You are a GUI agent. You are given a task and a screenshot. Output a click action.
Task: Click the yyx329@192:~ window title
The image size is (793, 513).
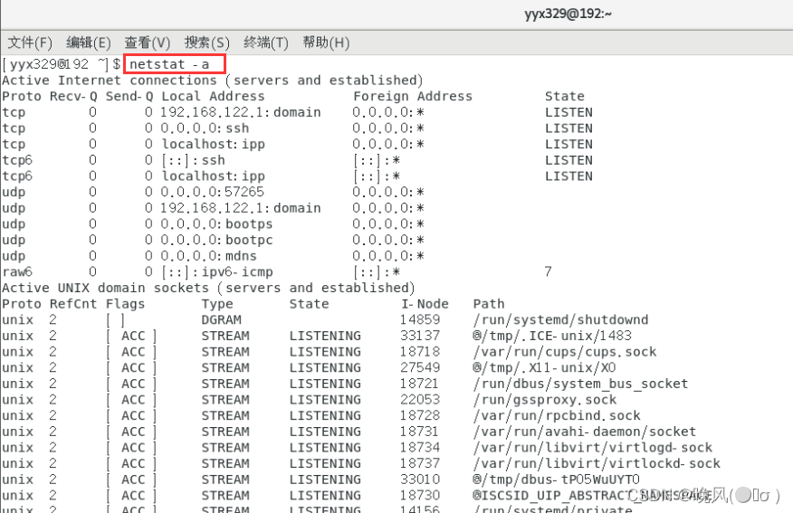pyautogui.click(x=568, y=14)
